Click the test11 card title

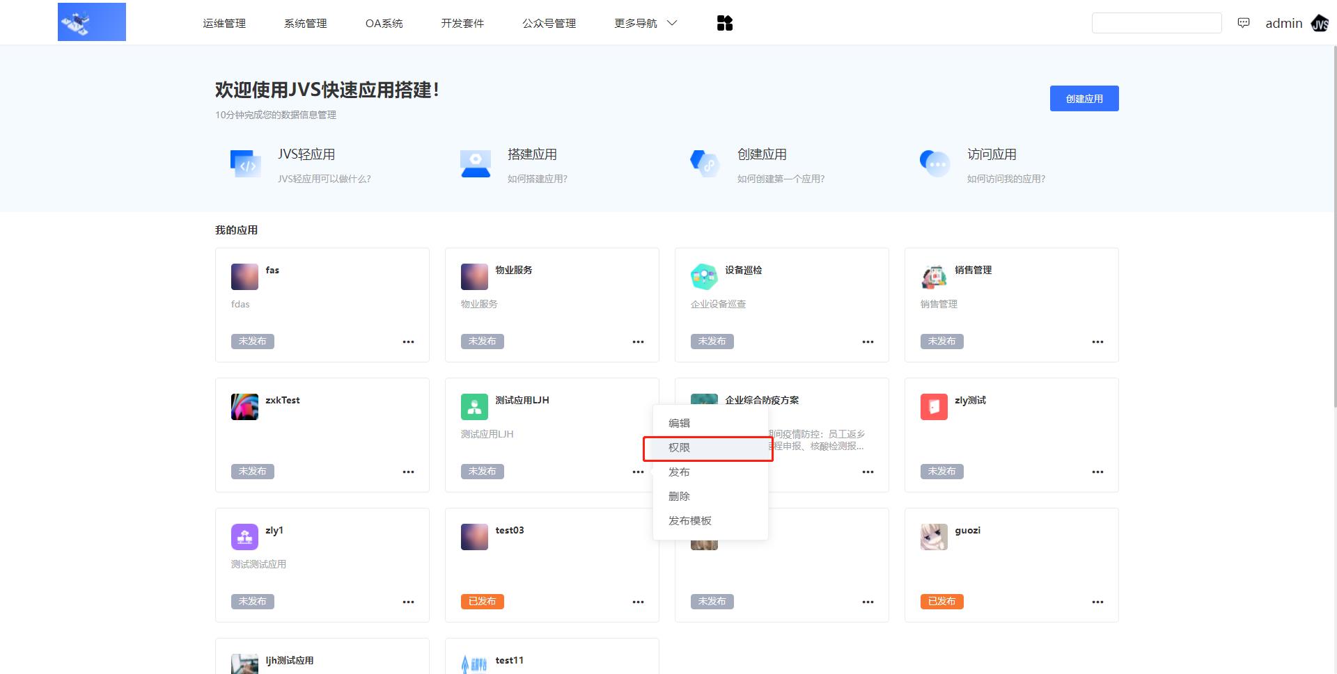[x=510, y=660]
